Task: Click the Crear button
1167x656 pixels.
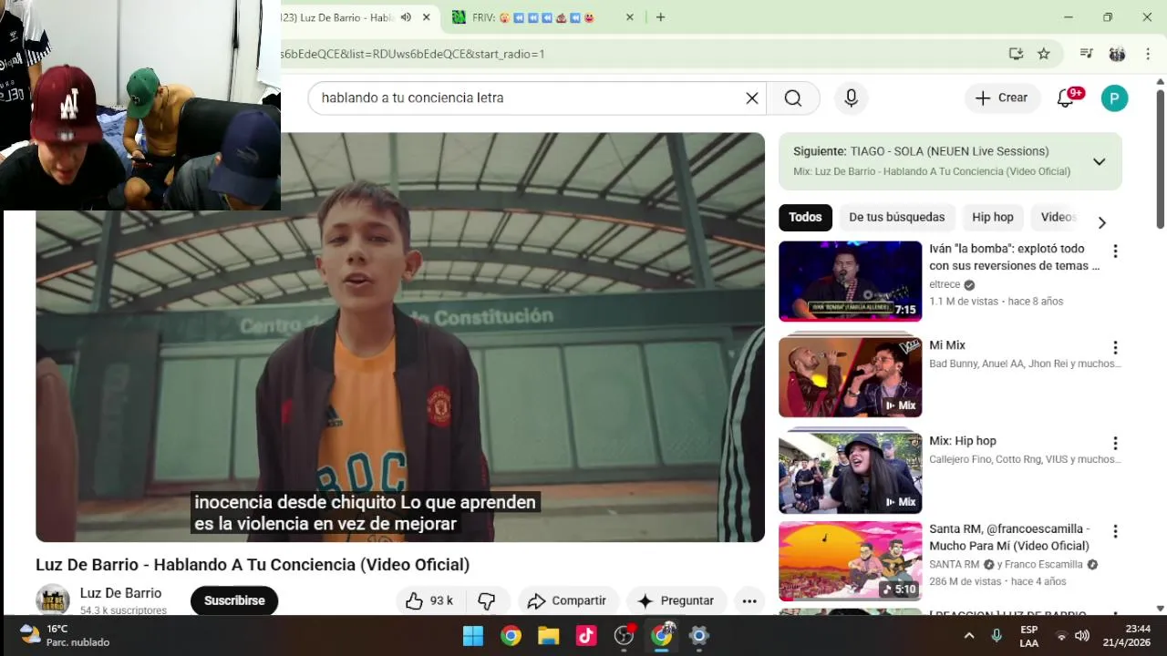Action: [1002, 98]
